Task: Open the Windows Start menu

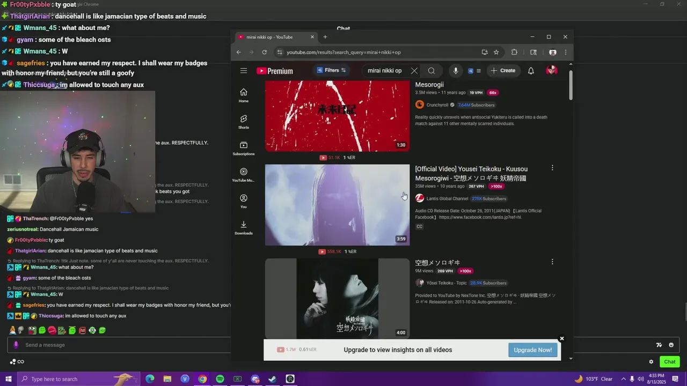Action: [8, 379]
